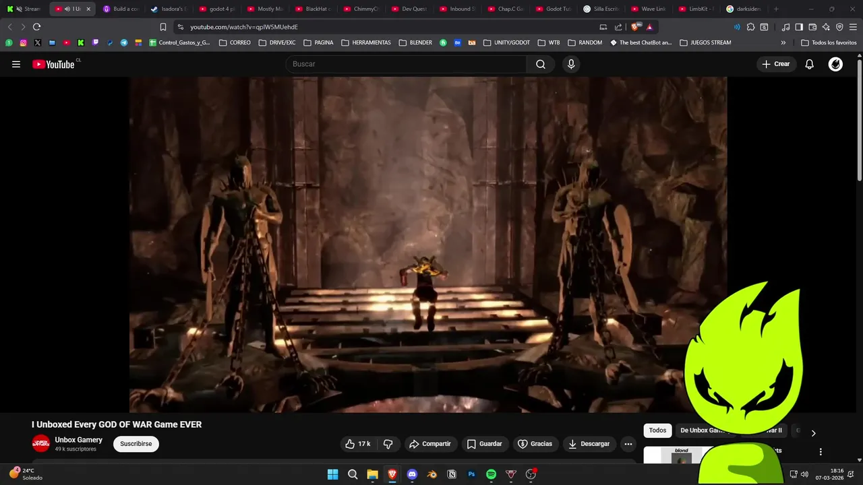This screenshot has height=485, width=863.
Task: Open Spotify from the taskbar
Action: (492, 474)
